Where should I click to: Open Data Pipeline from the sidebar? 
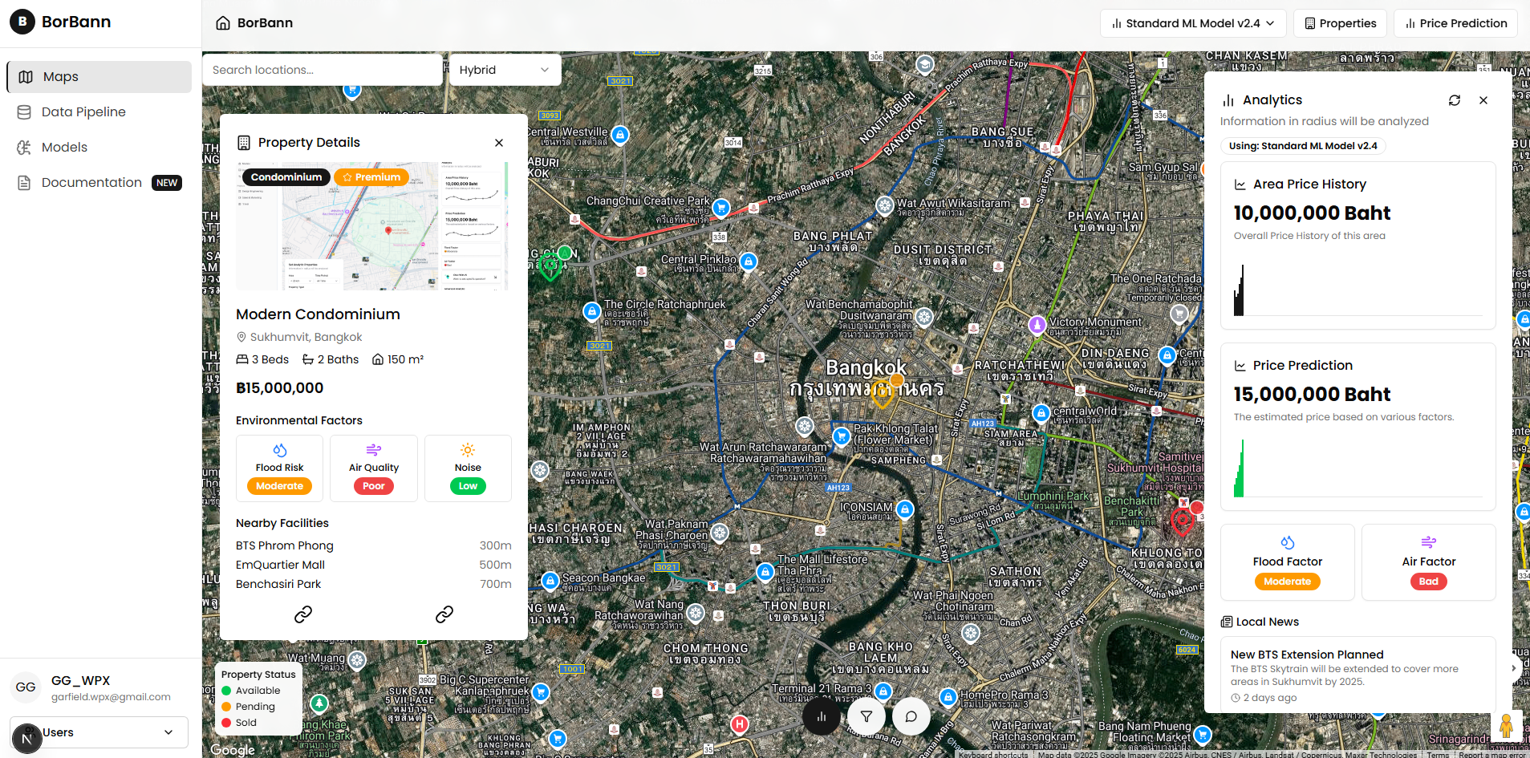[x=83, y=112]
